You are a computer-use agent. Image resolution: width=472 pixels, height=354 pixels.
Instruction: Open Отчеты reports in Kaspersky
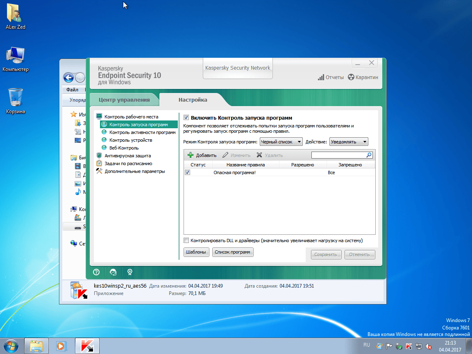[x=331, y=77]
